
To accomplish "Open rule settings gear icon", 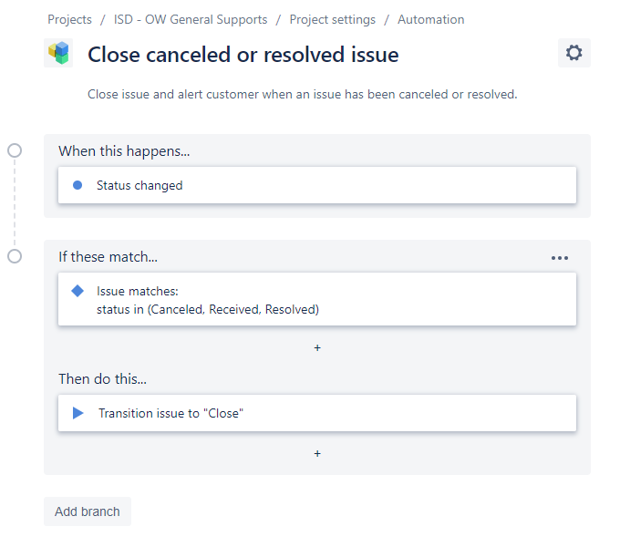I will (573, 53).
